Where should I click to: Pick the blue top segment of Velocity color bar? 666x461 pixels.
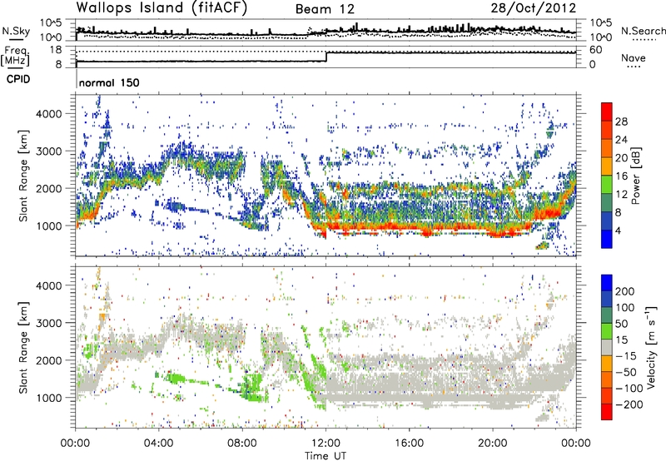[607, 283]
